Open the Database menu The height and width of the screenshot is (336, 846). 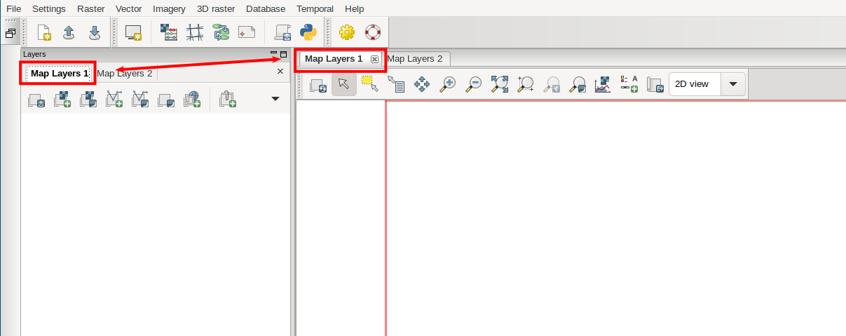266,8
